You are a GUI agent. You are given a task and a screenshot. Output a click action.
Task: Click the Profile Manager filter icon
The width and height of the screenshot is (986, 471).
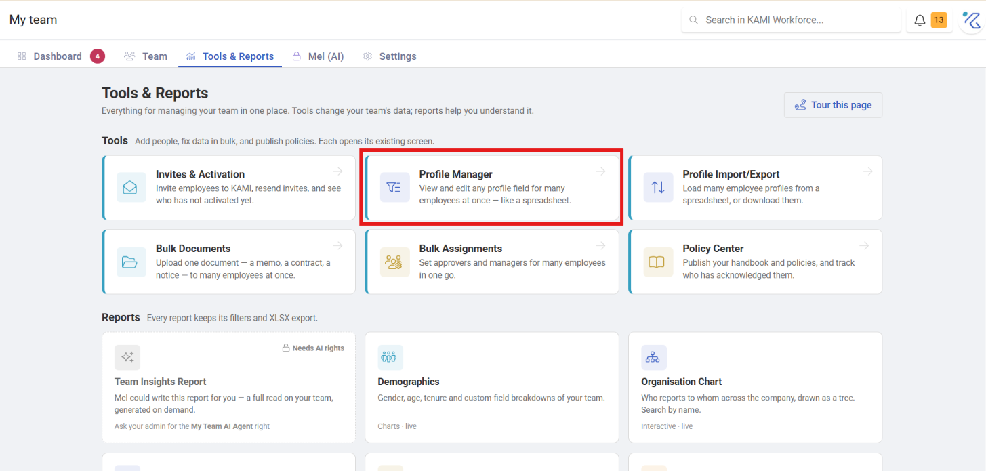394,188
